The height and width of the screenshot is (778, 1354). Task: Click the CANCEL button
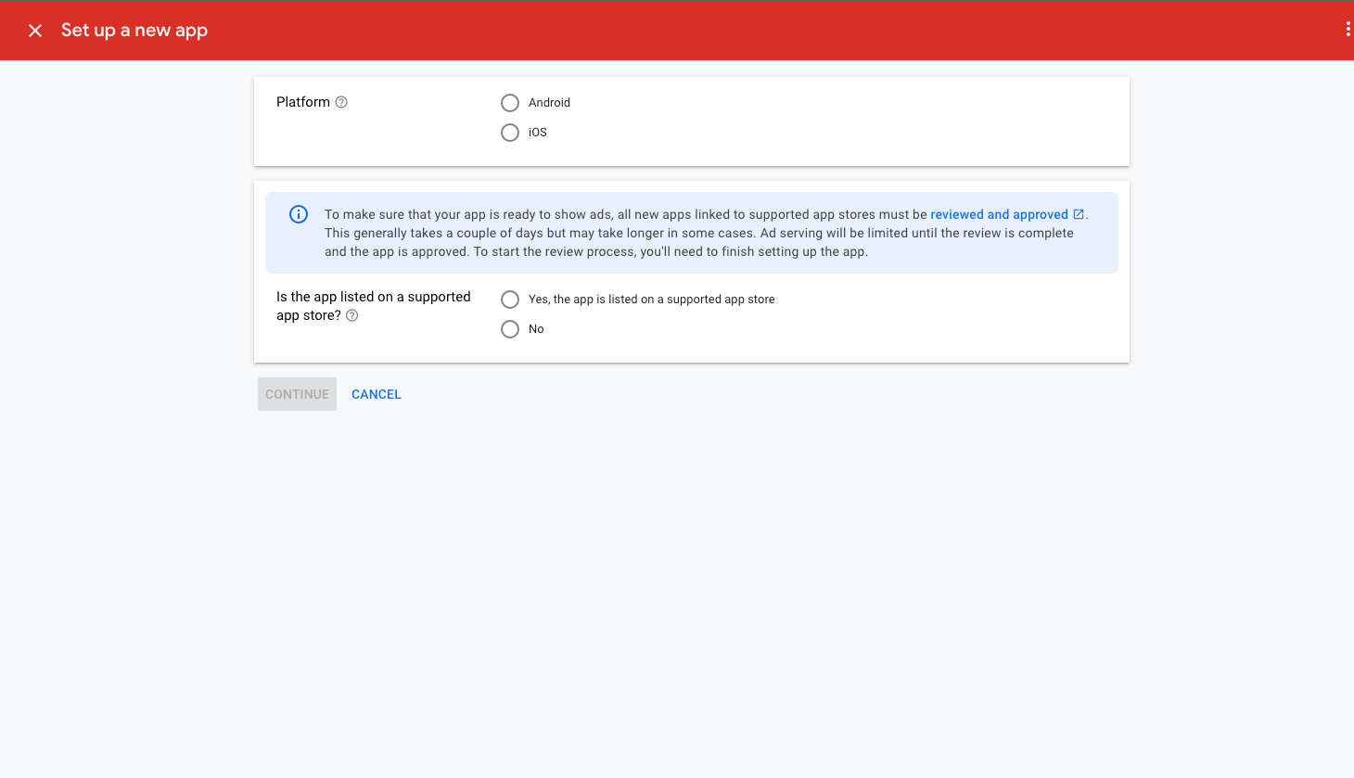(377, 394)
